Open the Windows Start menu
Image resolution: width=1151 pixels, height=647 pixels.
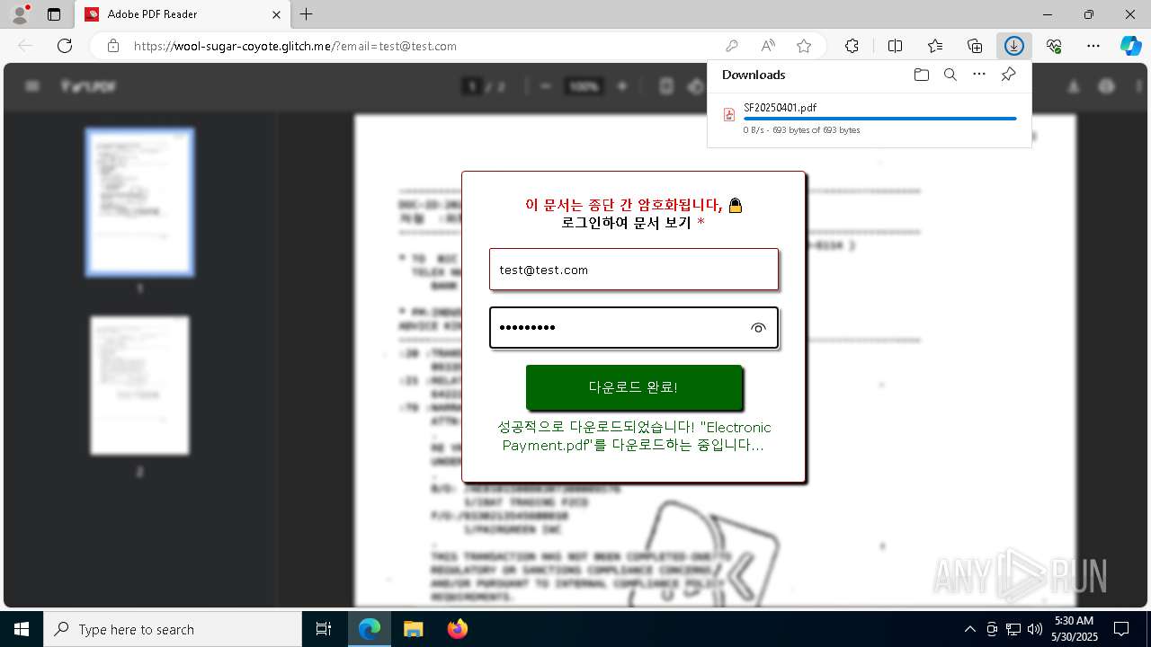[22, 629]
